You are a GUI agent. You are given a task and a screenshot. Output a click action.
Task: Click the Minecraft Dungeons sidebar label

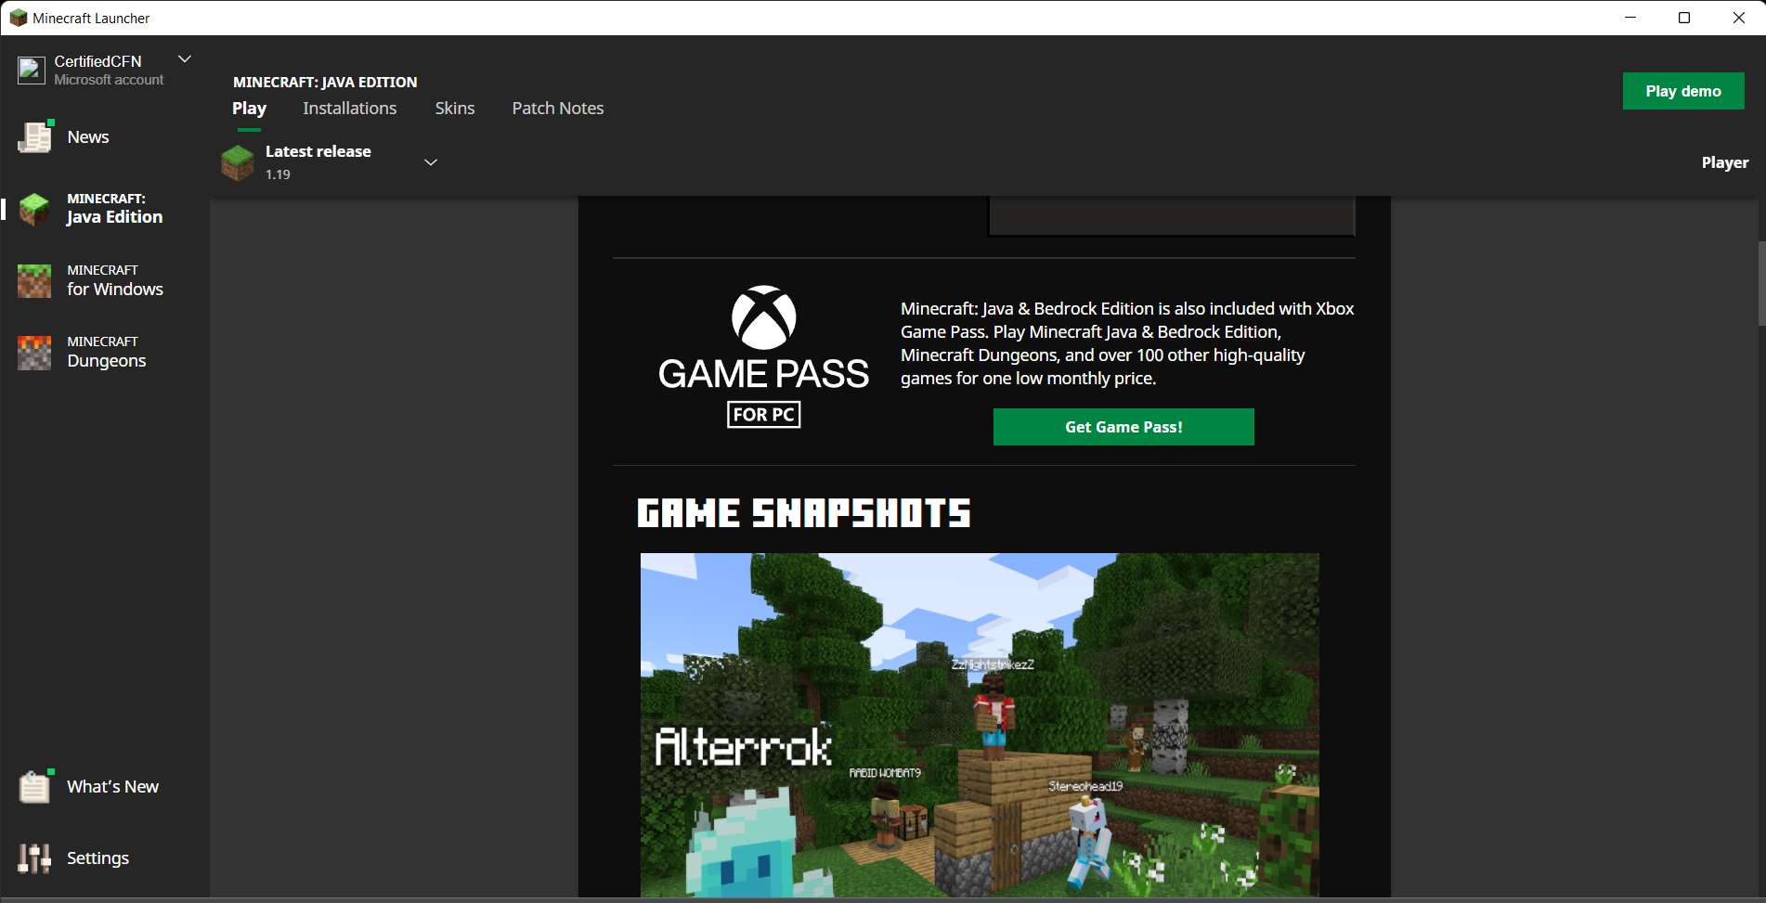tap(106, 353)
